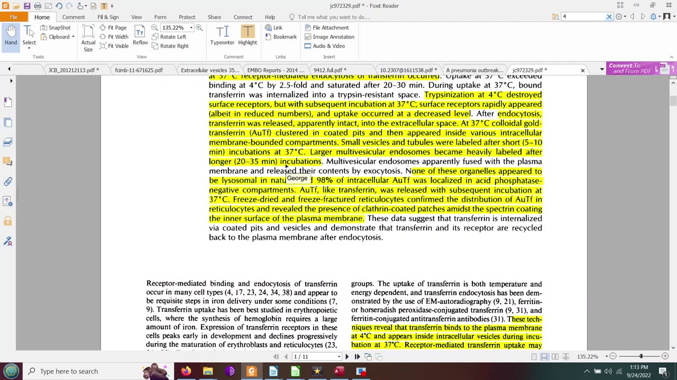Find next search result
The width and height of the screenshot is (677, 380).
click(643, 17)
